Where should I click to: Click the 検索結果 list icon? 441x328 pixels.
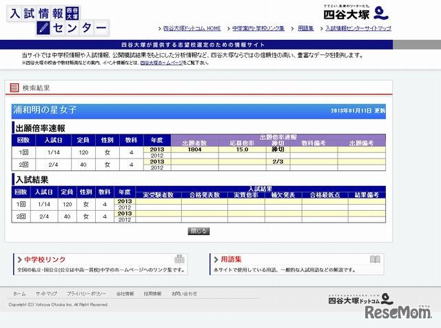coord(14,88)
